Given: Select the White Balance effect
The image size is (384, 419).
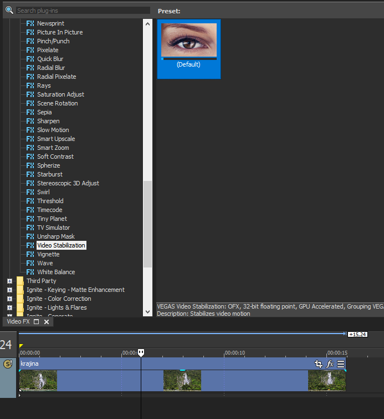Looking at the screenshot, I should point(56,272).
